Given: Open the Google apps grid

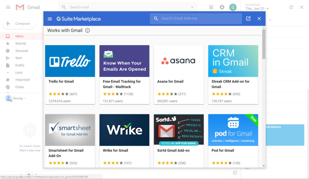Looking at the screenshot, I should coord(211,7).
